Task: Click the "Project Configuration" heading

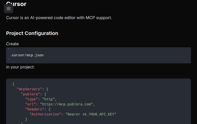Action: (x=32, y=33)
